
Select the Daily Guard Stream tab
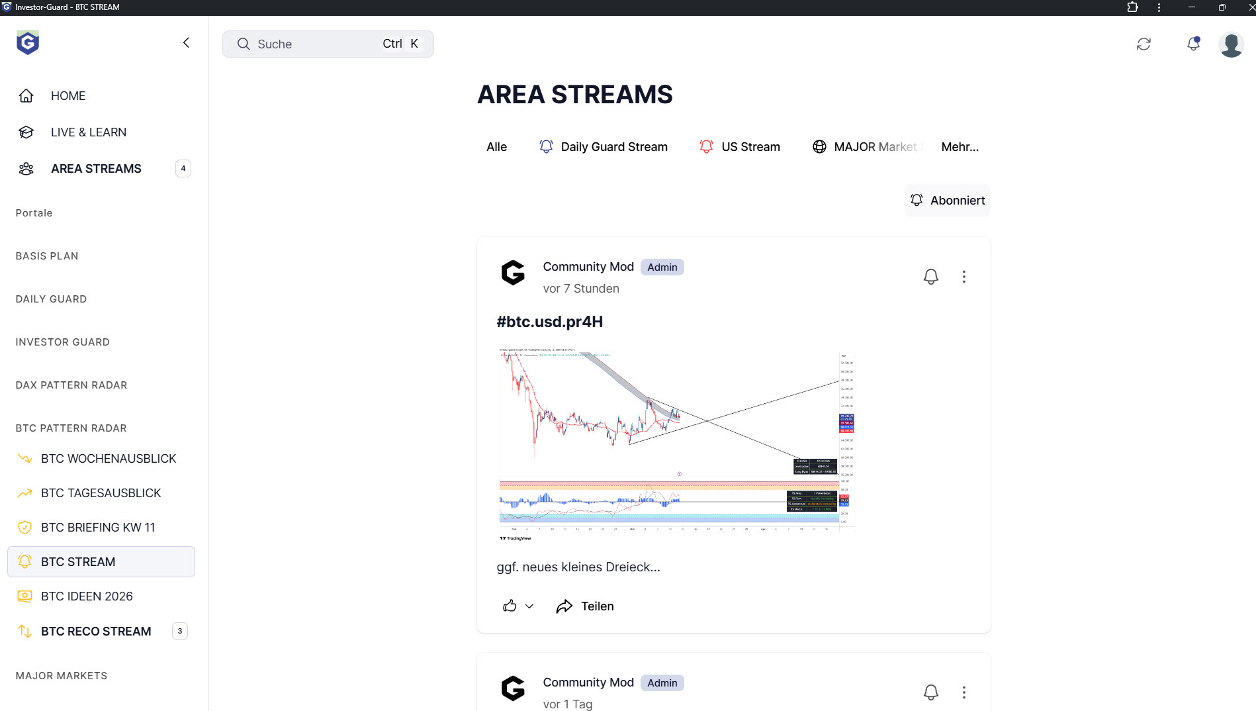(603, 147)
